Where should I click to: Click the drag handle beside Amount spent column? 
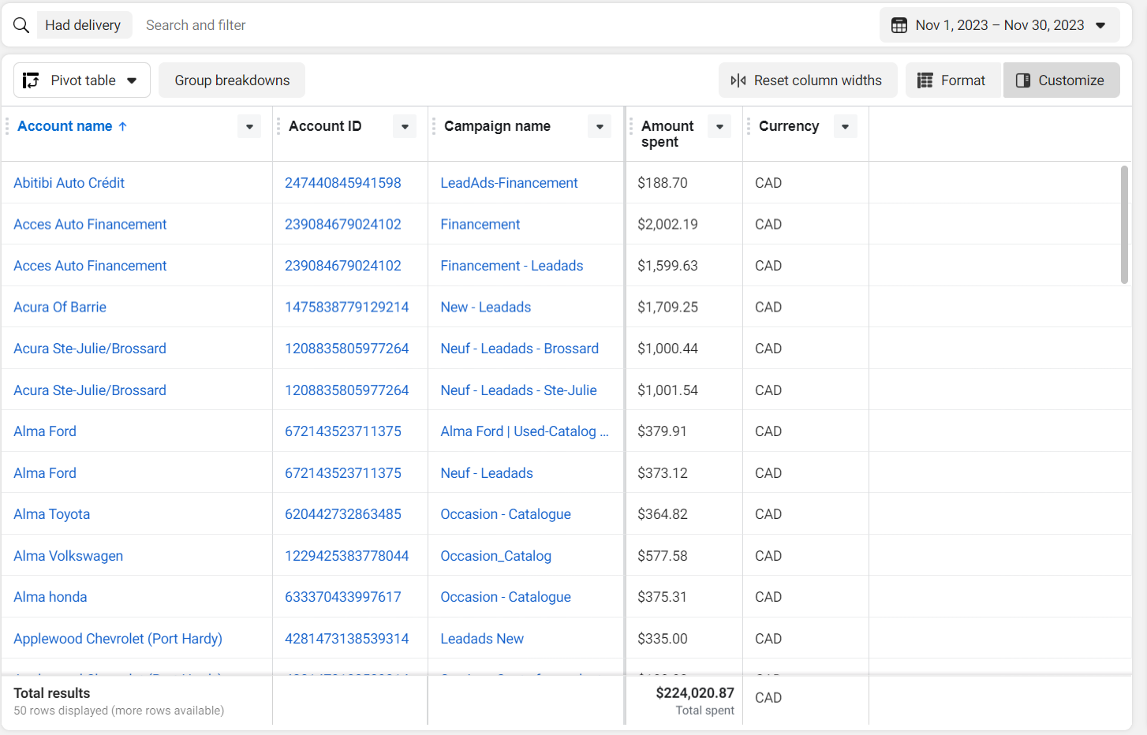pyautogui.click(x=630, y=126)
